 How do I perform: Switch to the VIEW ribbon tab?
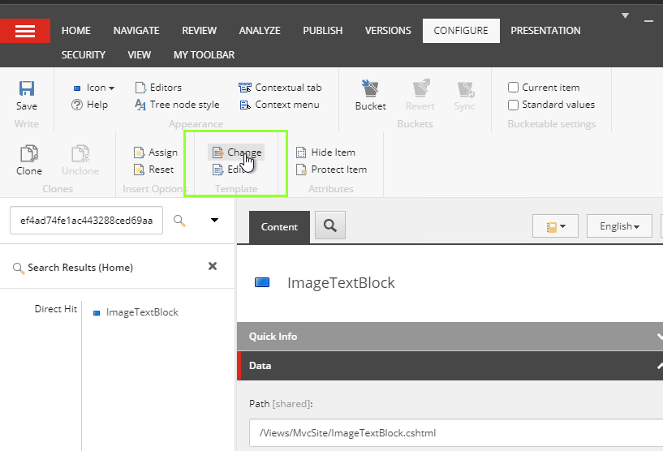pyautogui.click(x=139, y=55)
